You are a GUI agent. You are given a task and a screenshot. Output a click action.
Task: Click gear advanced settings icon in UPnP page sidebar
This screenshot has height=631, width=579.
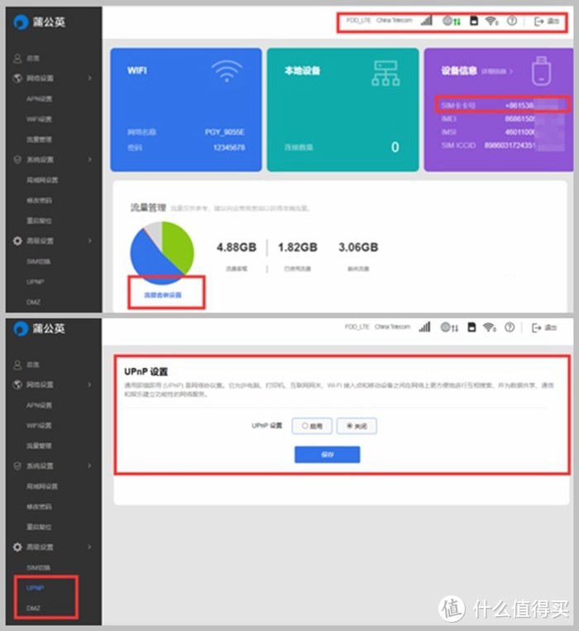(x=17, y=547)
